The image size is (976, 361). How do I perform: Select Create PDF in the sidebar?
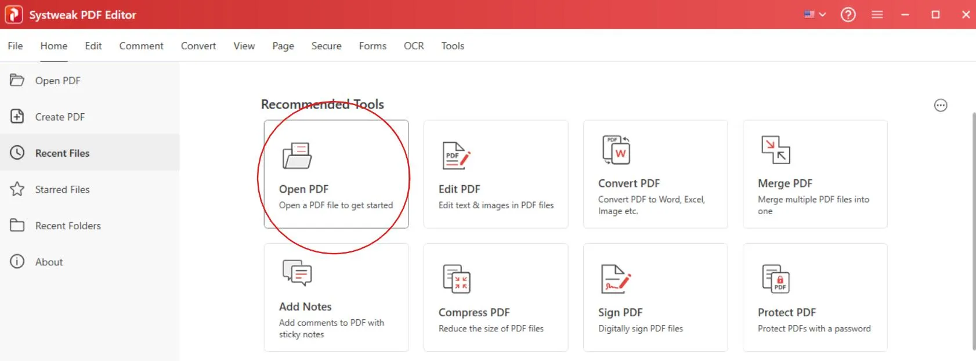(x=60, y=117)
